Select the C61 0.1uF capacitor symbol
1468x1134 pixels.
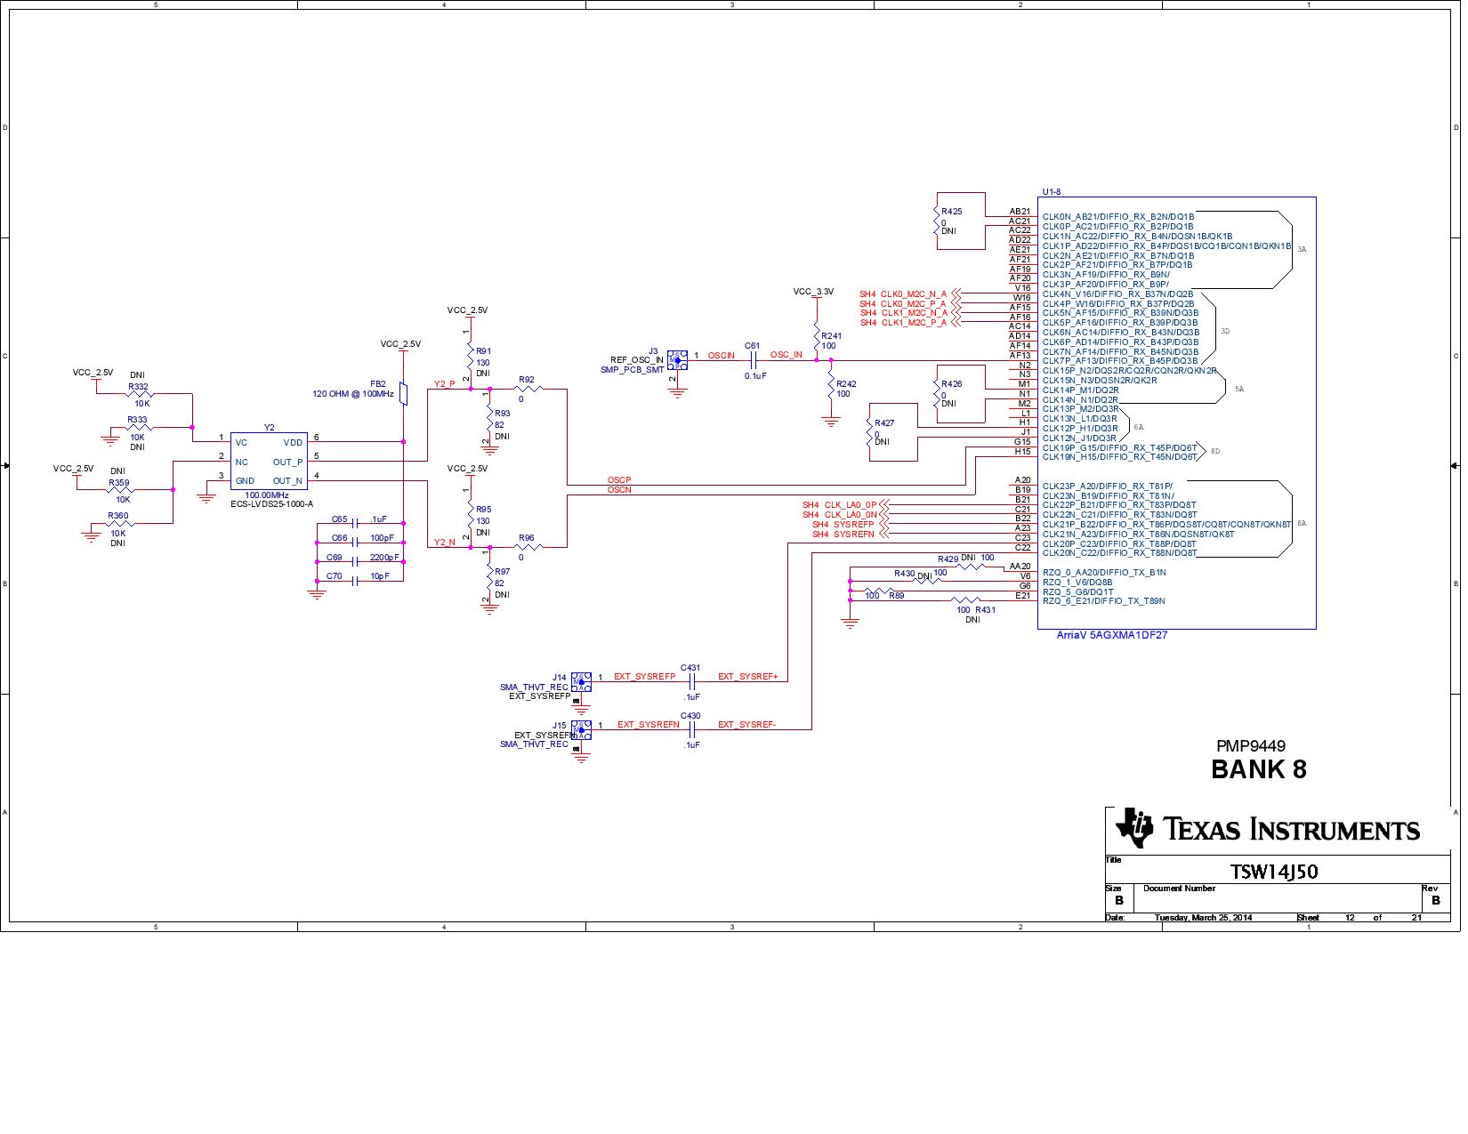752,360
